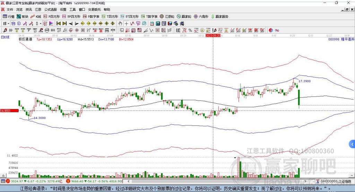Open the T四方形 tool

[110, 17]
